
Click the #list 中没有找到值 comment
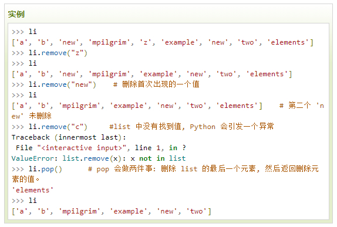(191, 127)
